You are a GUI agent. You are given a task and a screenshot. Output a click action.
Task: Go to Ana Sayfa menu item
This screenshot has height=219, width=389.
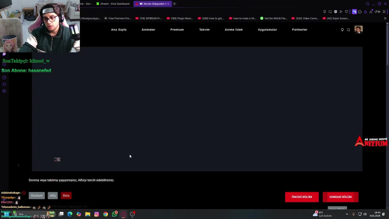pos(119,30)
